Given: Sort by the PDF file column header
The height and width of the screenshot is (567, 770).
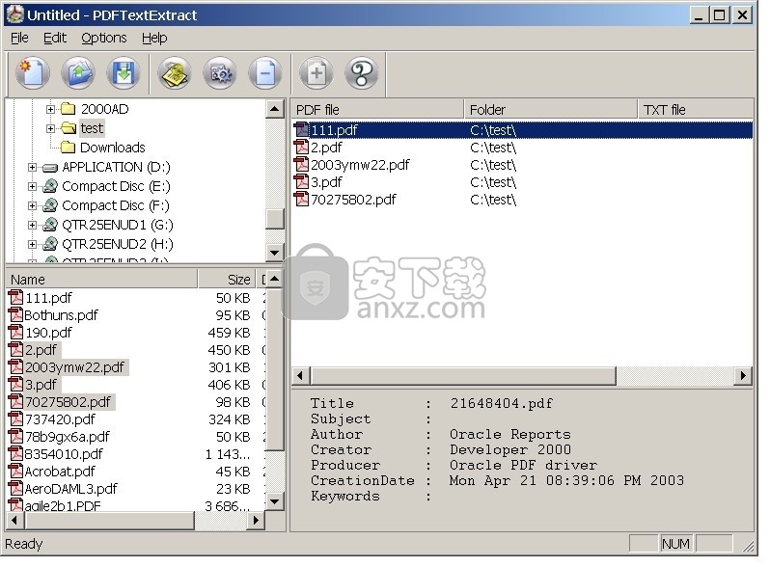Looking at the screenshot, I should (x=377, y=110).
